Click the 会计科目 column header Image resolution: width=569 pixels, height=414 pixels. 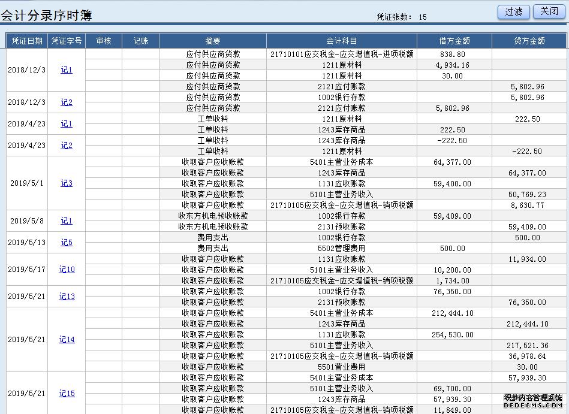(342, 41)
